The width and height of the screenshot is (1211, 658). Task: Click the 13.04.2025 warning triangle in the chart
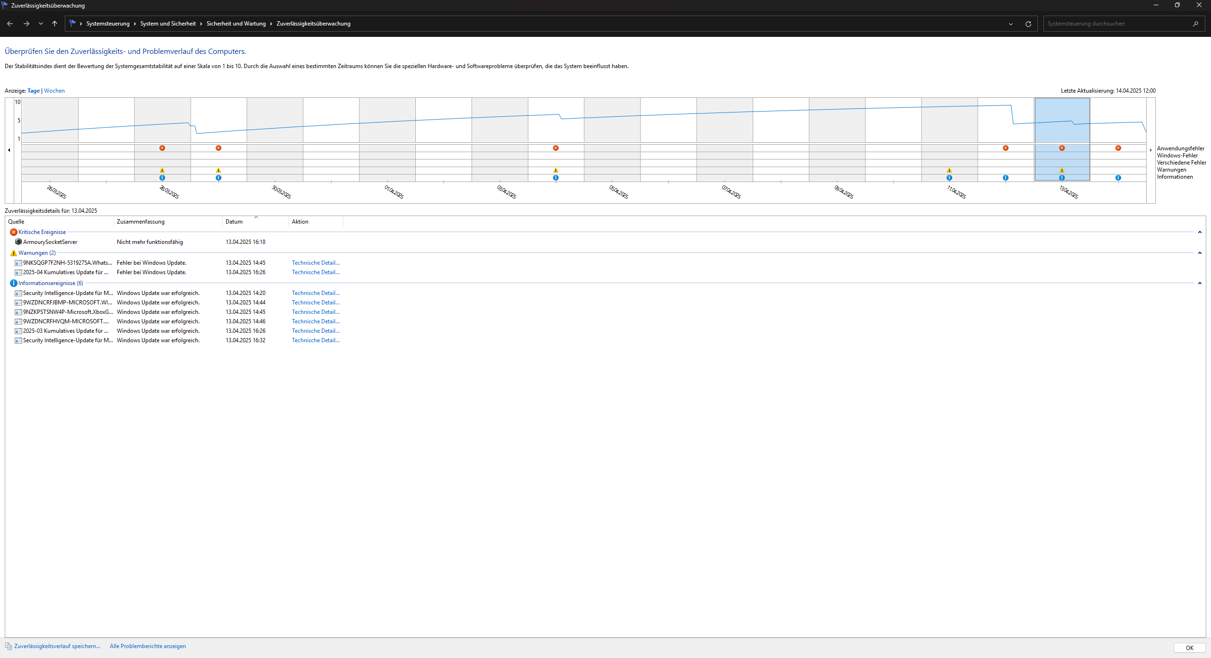pos(1062,170)
